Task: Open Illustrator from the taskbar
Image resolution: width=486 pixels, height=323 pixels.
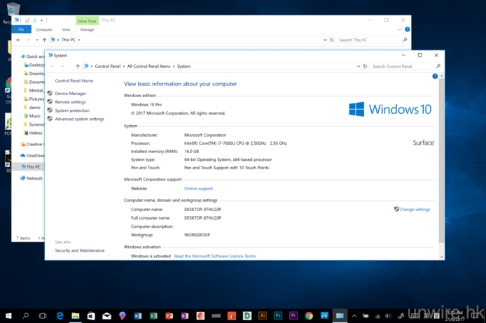Action: point(263,315)
